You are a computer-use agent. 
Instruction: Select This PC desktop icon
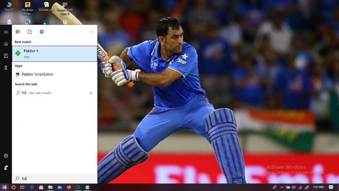coord(9,6)
